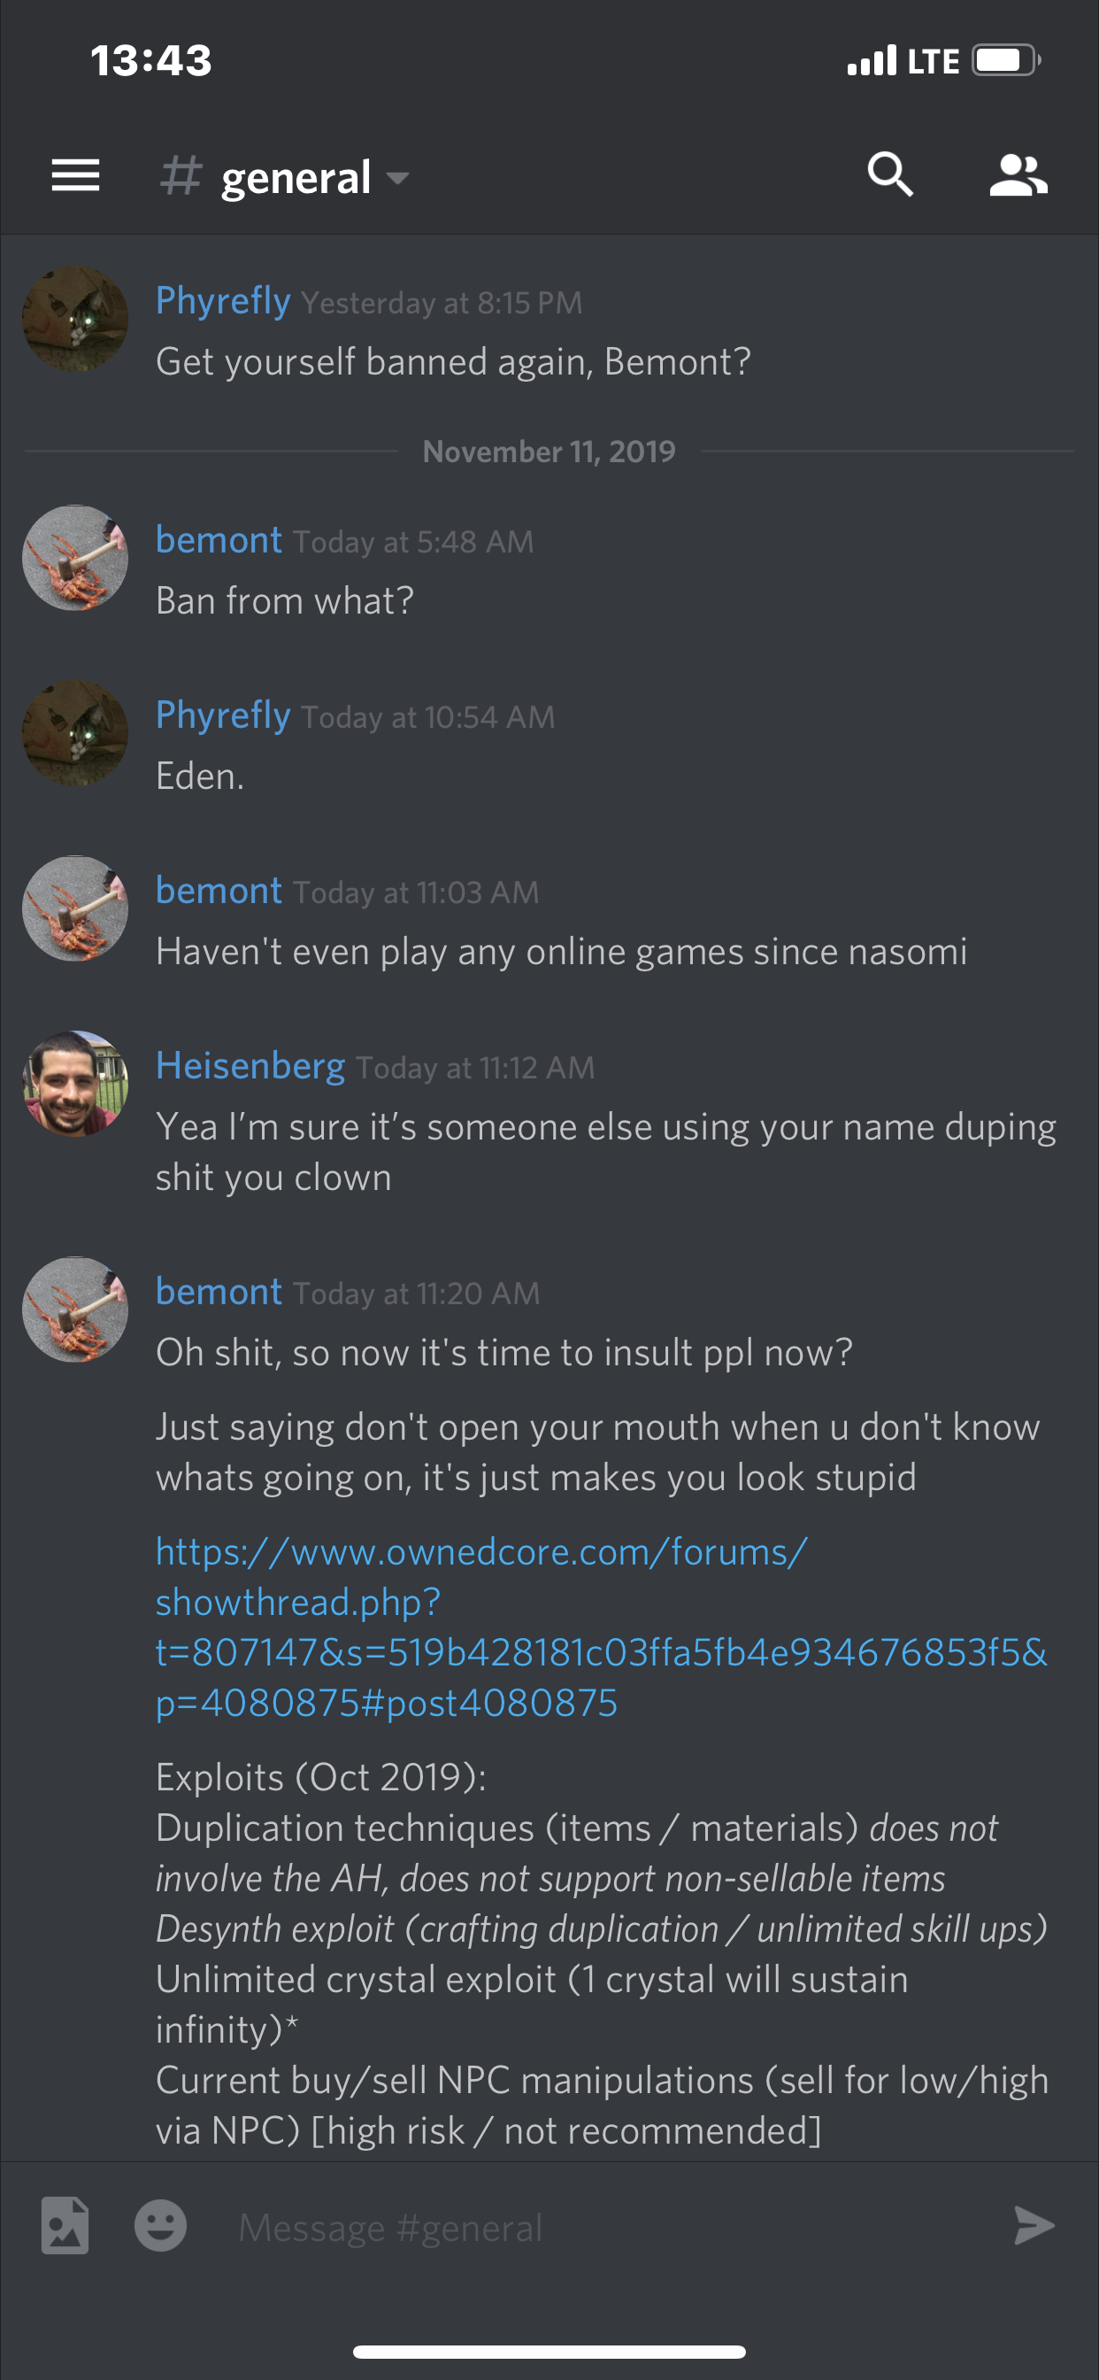Tap the send message arrow icon
The width and height of the screenshot is (1099, 2380).
tap(1034, 2226)
